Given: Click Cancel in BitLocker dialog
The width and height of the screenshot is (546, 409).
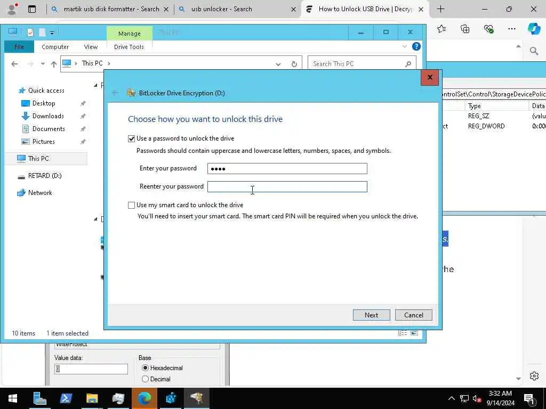Looking at the screenshot, I should (414, 315).
